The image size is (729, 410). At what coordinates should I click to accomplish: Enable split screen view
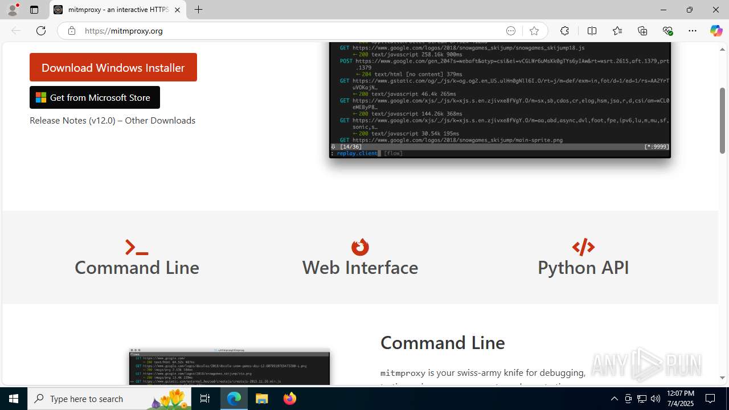(x=592, y=31)
